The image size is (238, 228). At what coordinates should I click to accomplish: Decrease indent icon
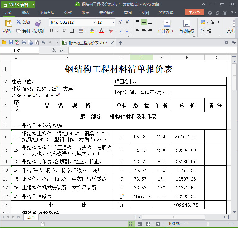coord(122,31)
